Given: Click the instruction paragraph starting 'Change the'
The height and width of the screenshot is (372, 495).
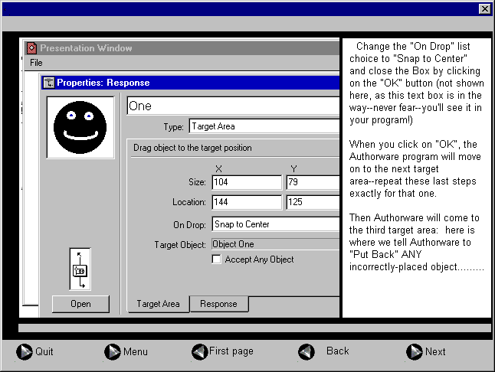Looking at the screenshot, I should (416, 83).
